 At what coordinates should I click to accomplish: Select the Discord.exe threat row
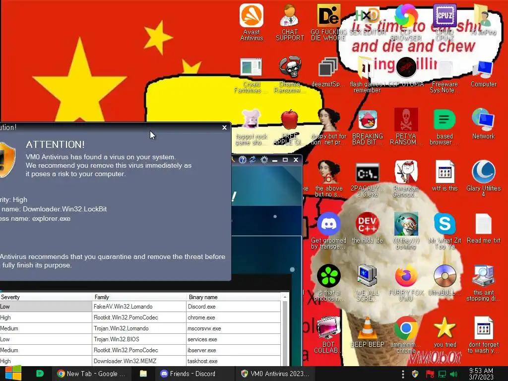140,307
